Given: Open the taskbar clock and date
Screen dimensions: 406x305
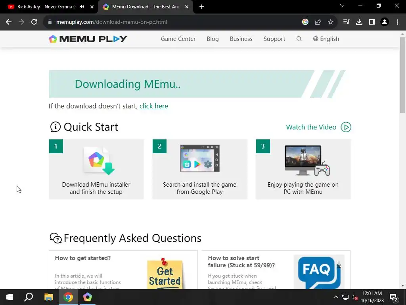Looking at the screenshot, I should 372,297.
